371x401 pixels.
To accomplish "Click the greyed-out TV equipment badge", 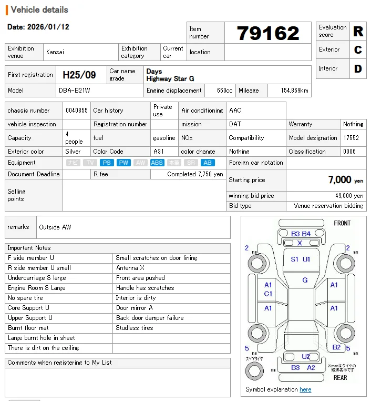I will coord(90,163).
